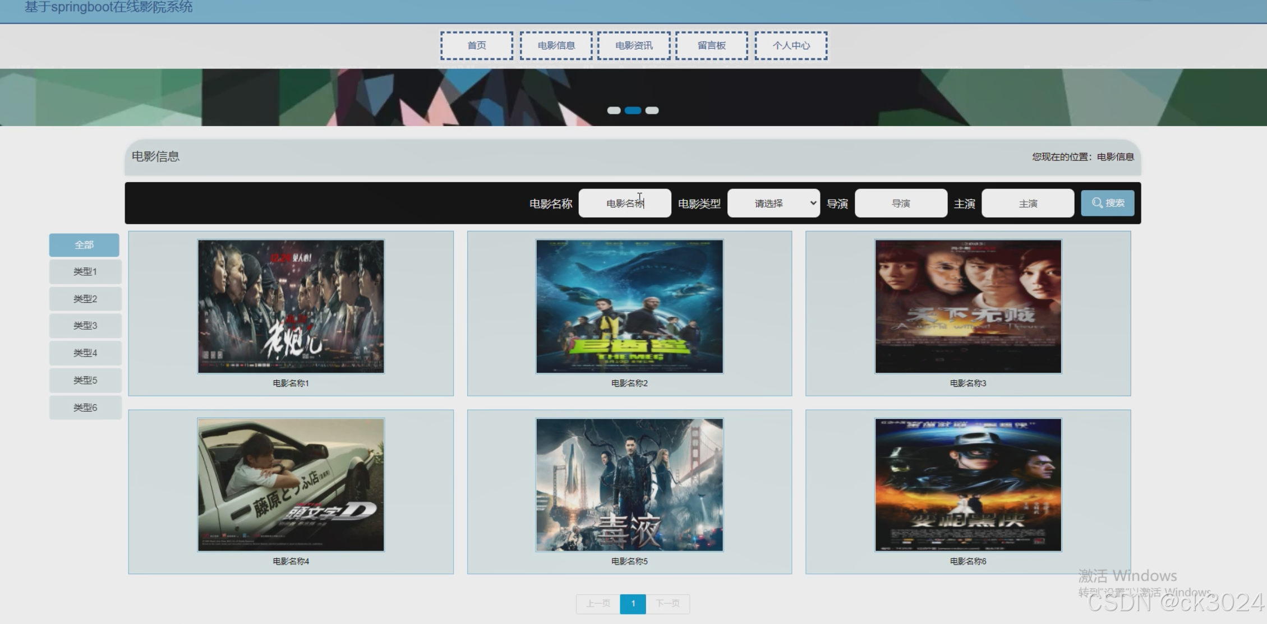Click the 电影名称5 title text

click(629, 561)
